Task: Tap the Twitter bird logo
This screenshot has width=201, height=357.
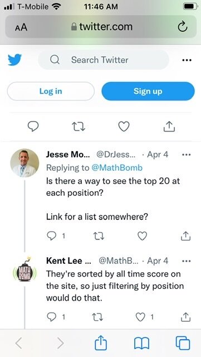Action: [x=15, y=60]
